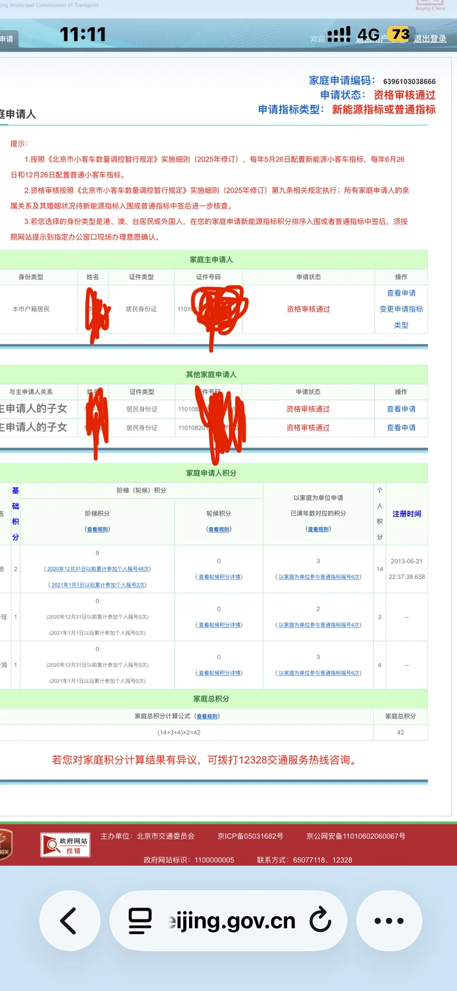Viewport: 457px width, 991px height.
Task: Tap the reload page icon
Action: tap(320, 920)
